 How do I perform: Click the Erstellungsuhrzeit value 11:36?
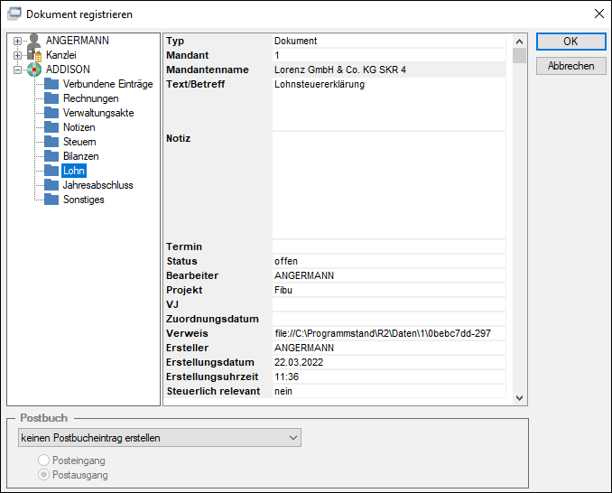point(389,377)
